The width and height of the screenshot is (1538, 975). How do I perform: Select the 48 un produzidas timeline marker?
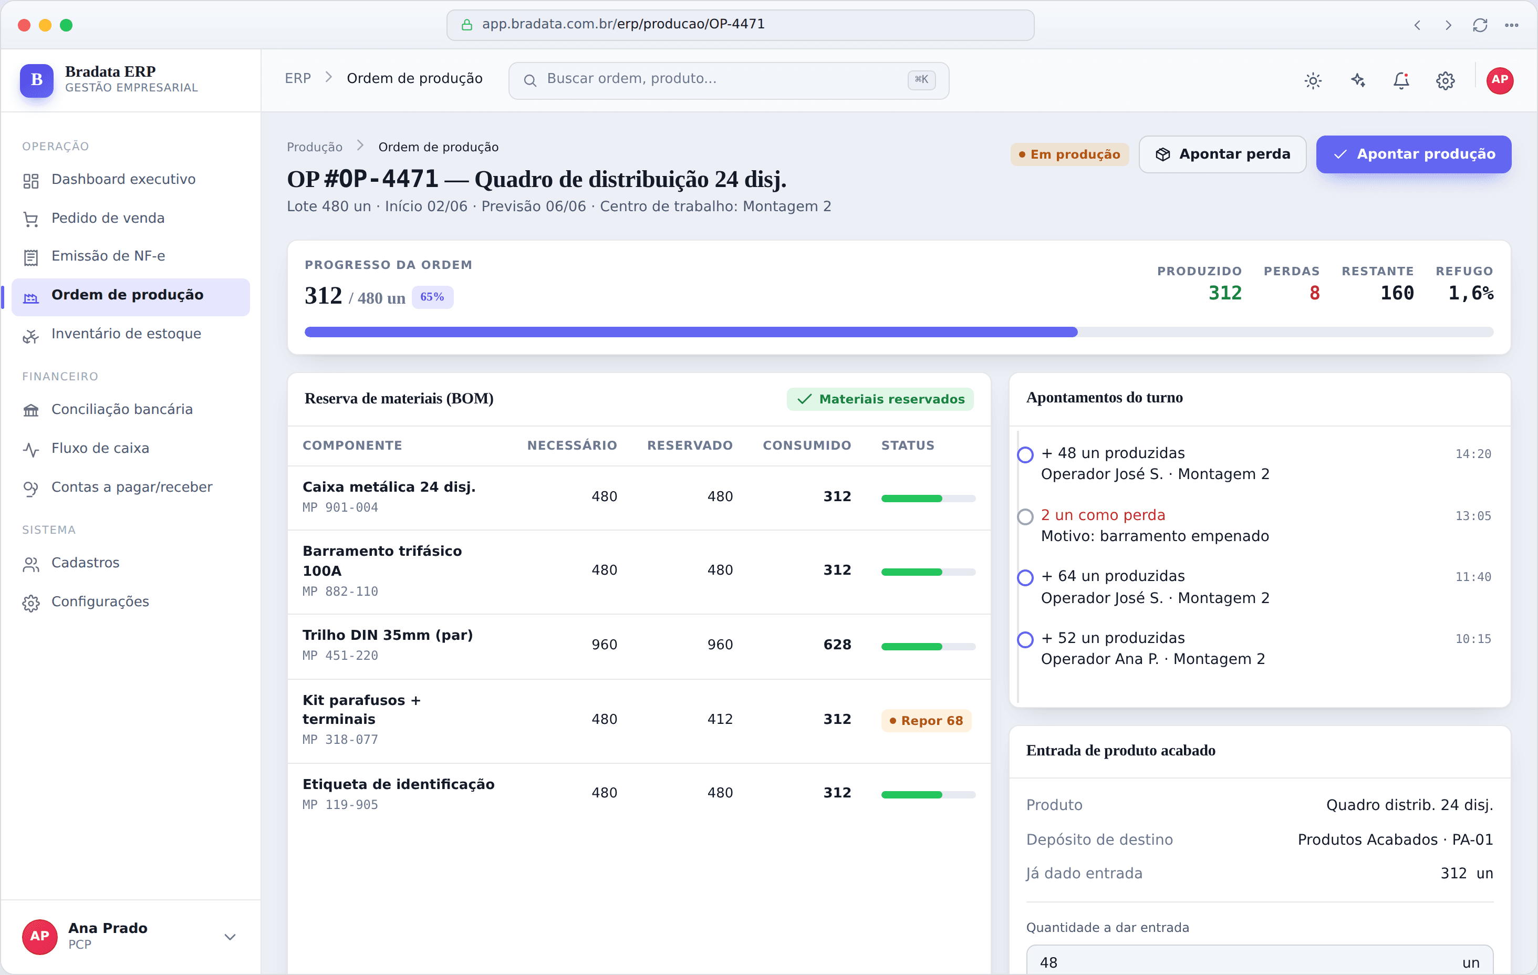tap(1025, 454)
